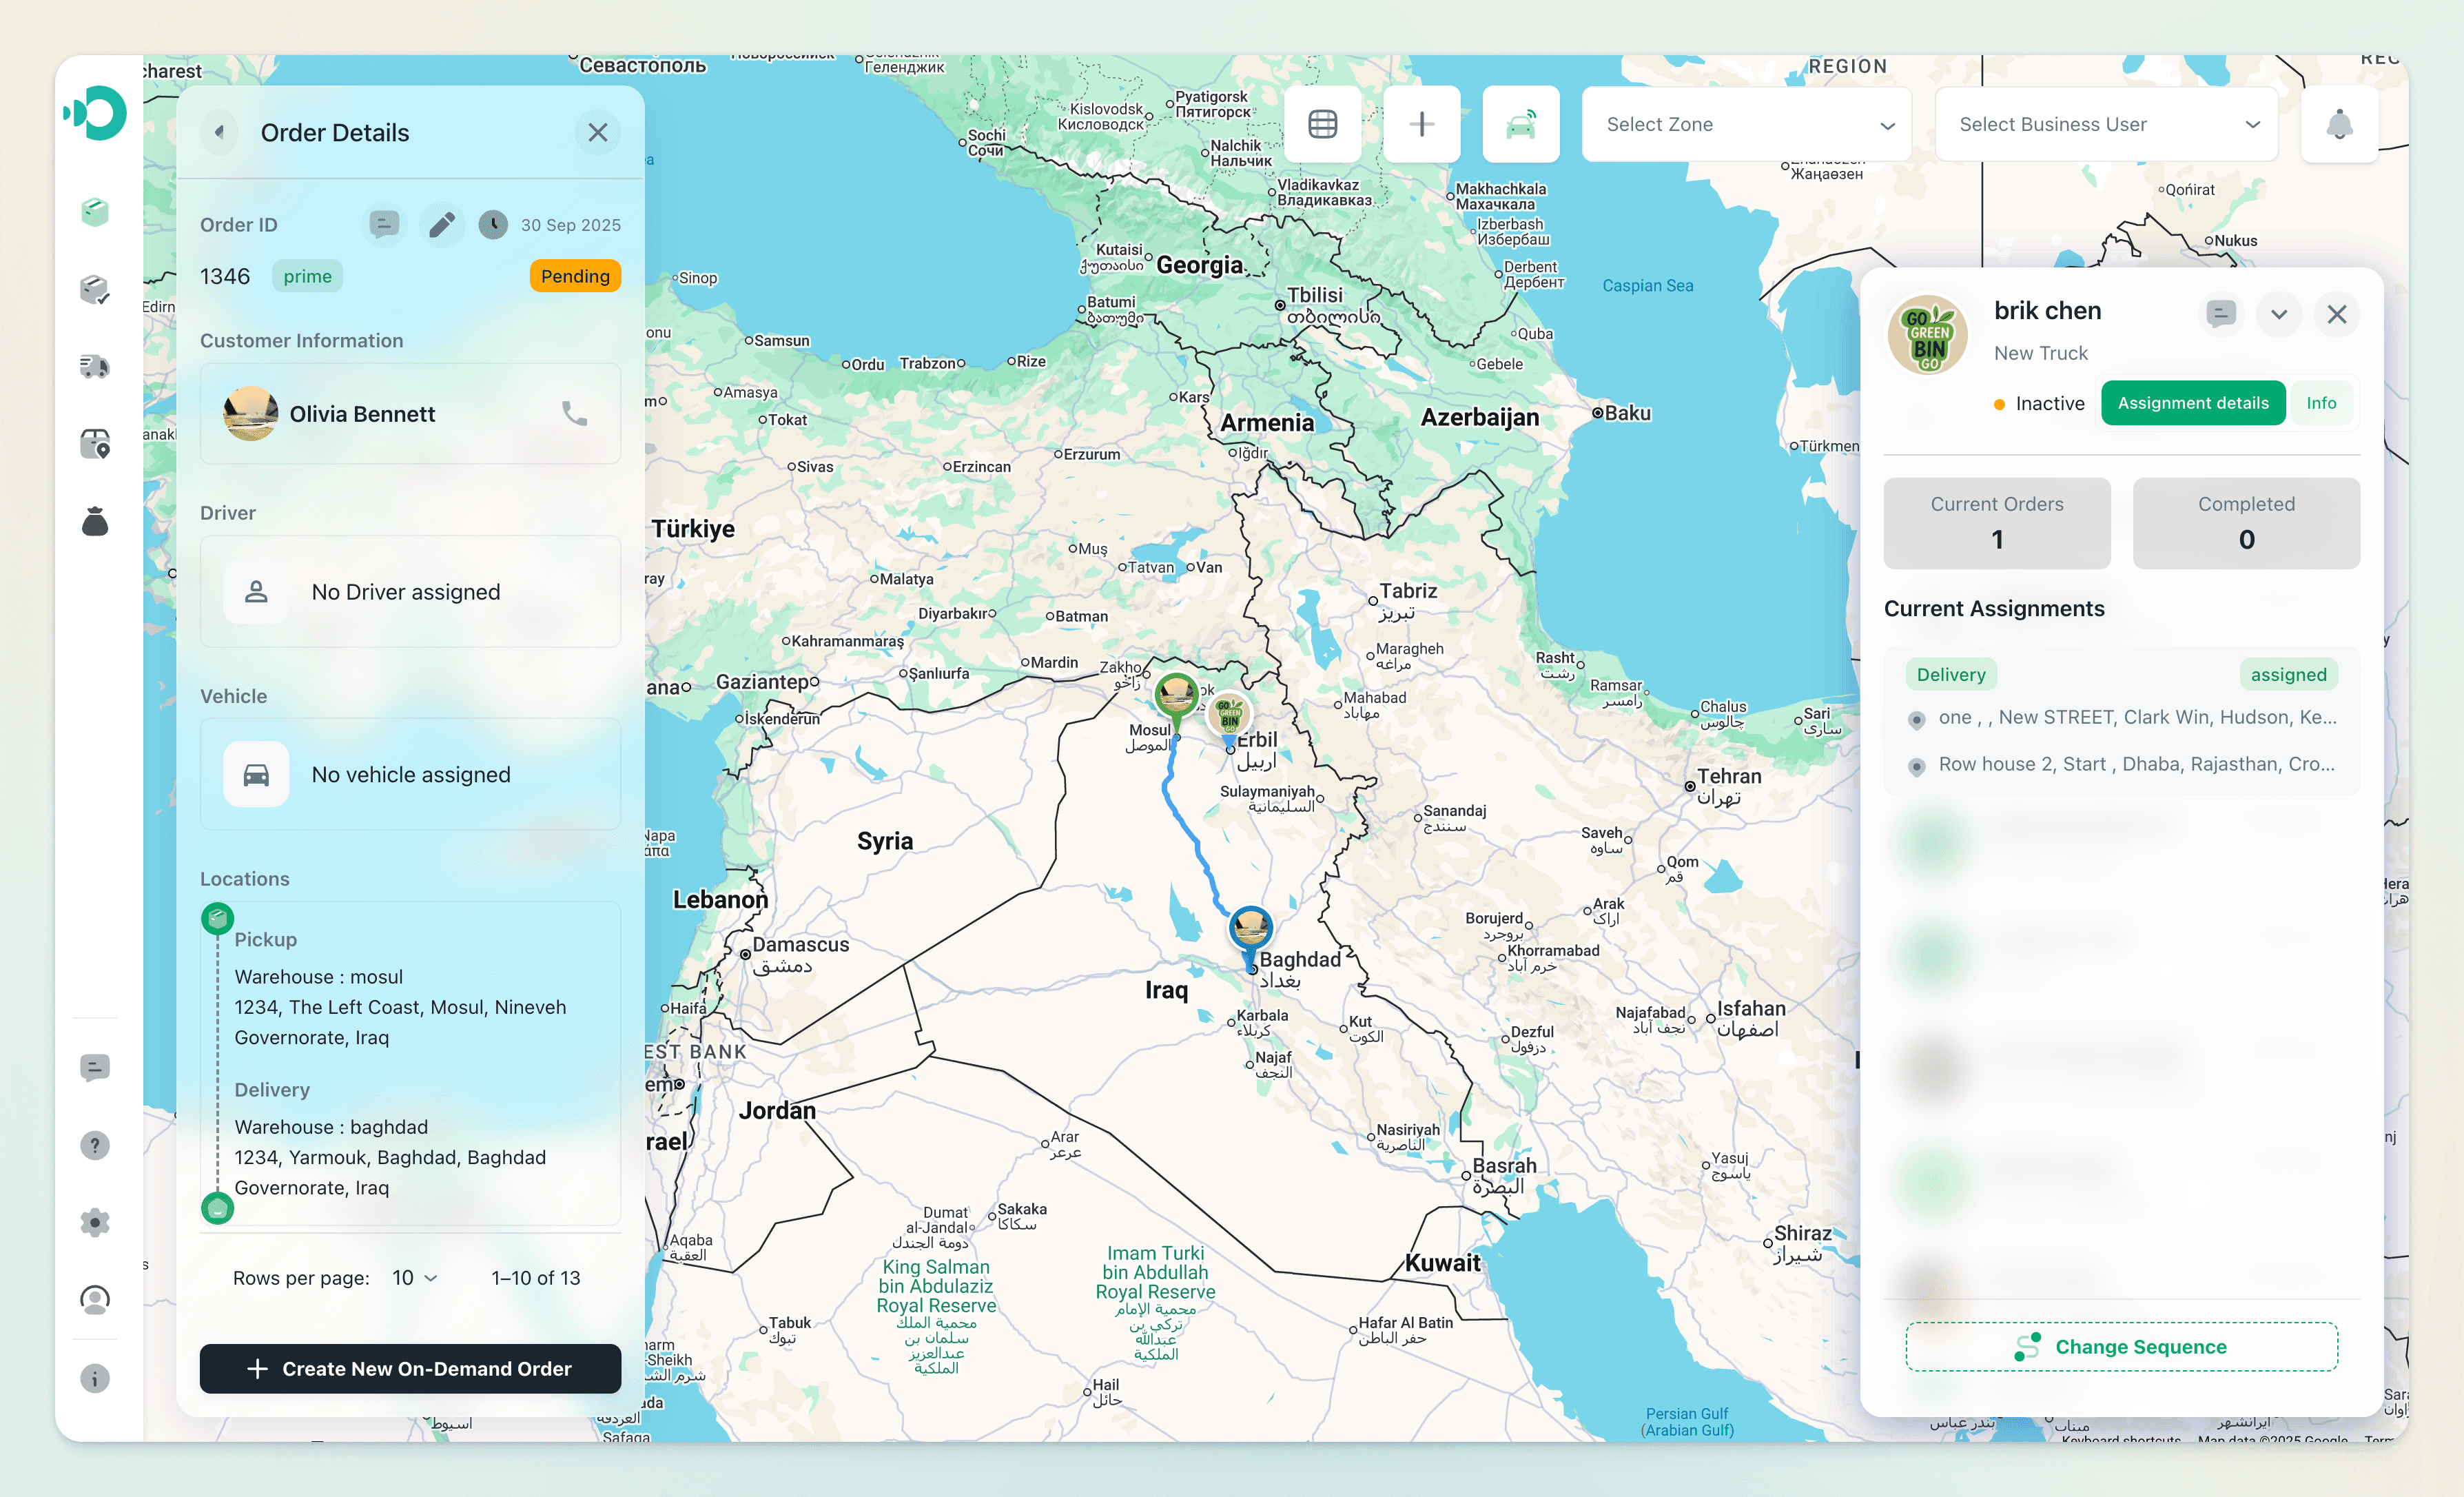
Task: Expand the Select Zone dropdown
Action: point(1746,124)
